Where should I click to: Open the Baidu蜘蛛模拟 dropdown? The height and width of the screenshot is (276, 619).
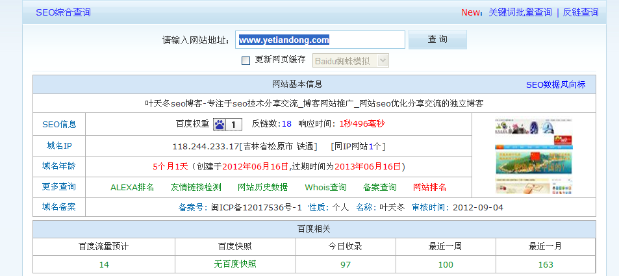tap(351, 61)
